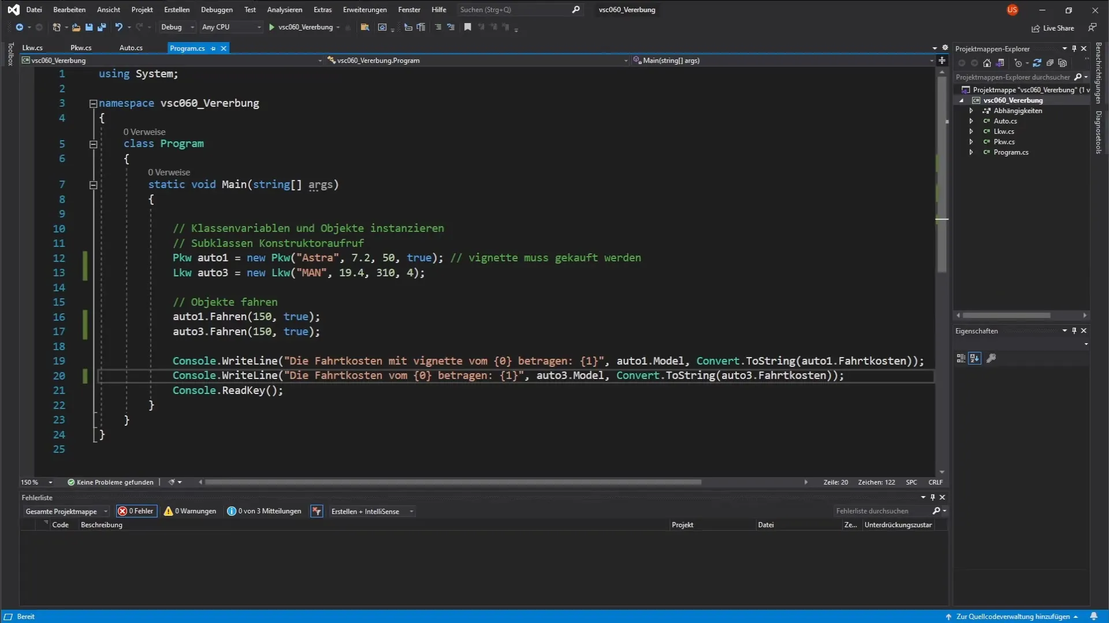Open the Erstellen + IntelliSense dropdown
Image resolution: width=1109 pixels, height=623 pixels.
[372, 511]
